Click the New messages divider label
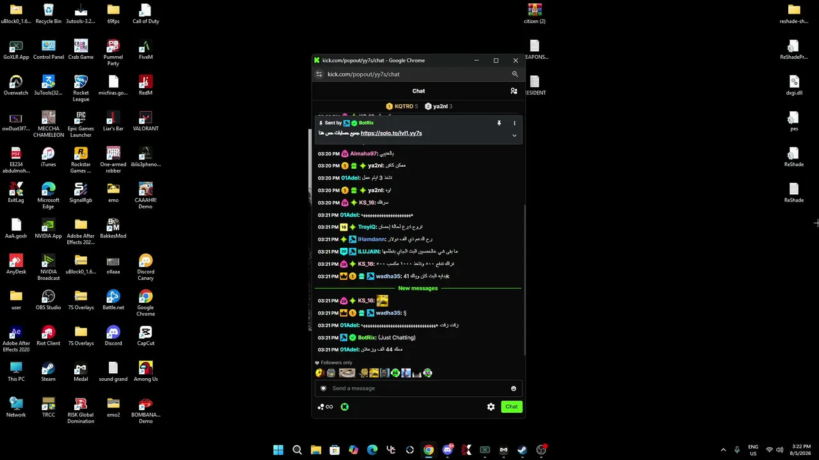This screenshot has height=460, width=819. point(418,288)
